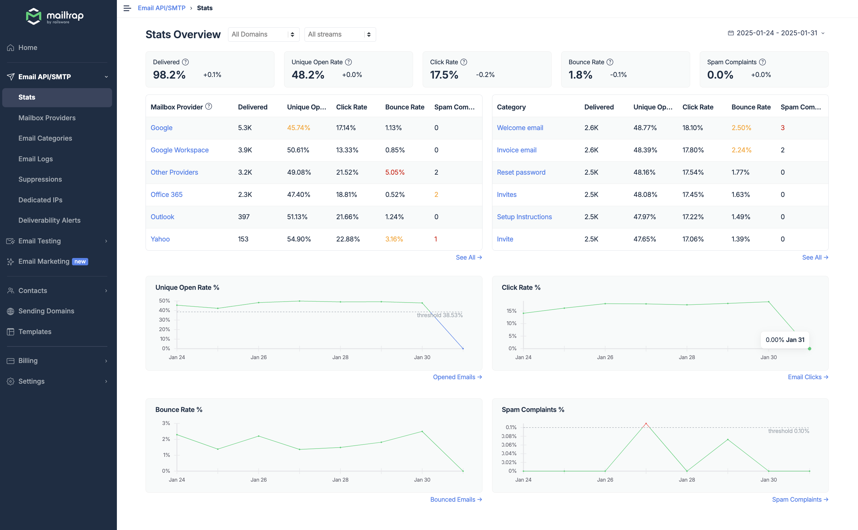Click the Delivered help question icon
858x530 pixels.
point(185,62)
